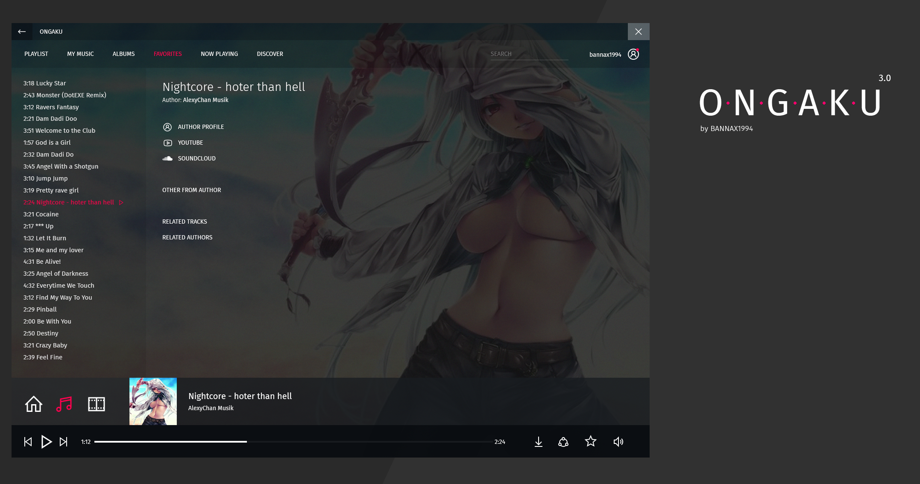Click the home icon in player bar
920x484 pixels.
tap(33, 403)
